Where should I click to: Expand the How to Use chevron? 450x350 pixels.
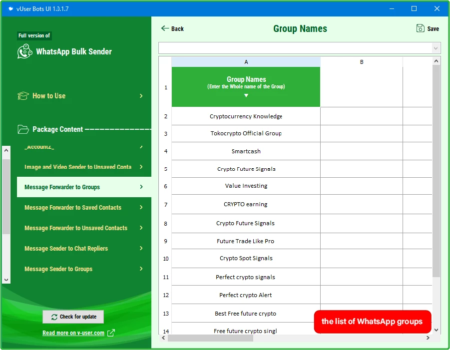[x=141, y=96]
